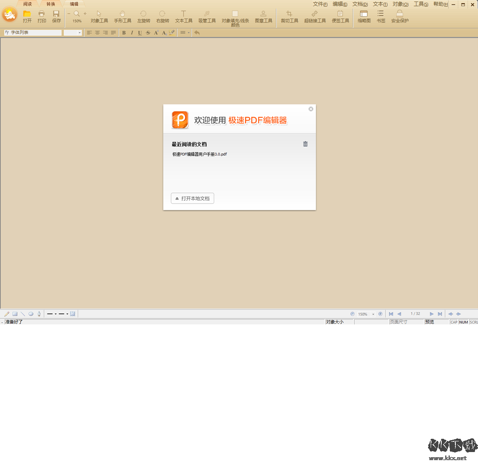Open the 文件(F) menu
478x461 pixels.
320,4
